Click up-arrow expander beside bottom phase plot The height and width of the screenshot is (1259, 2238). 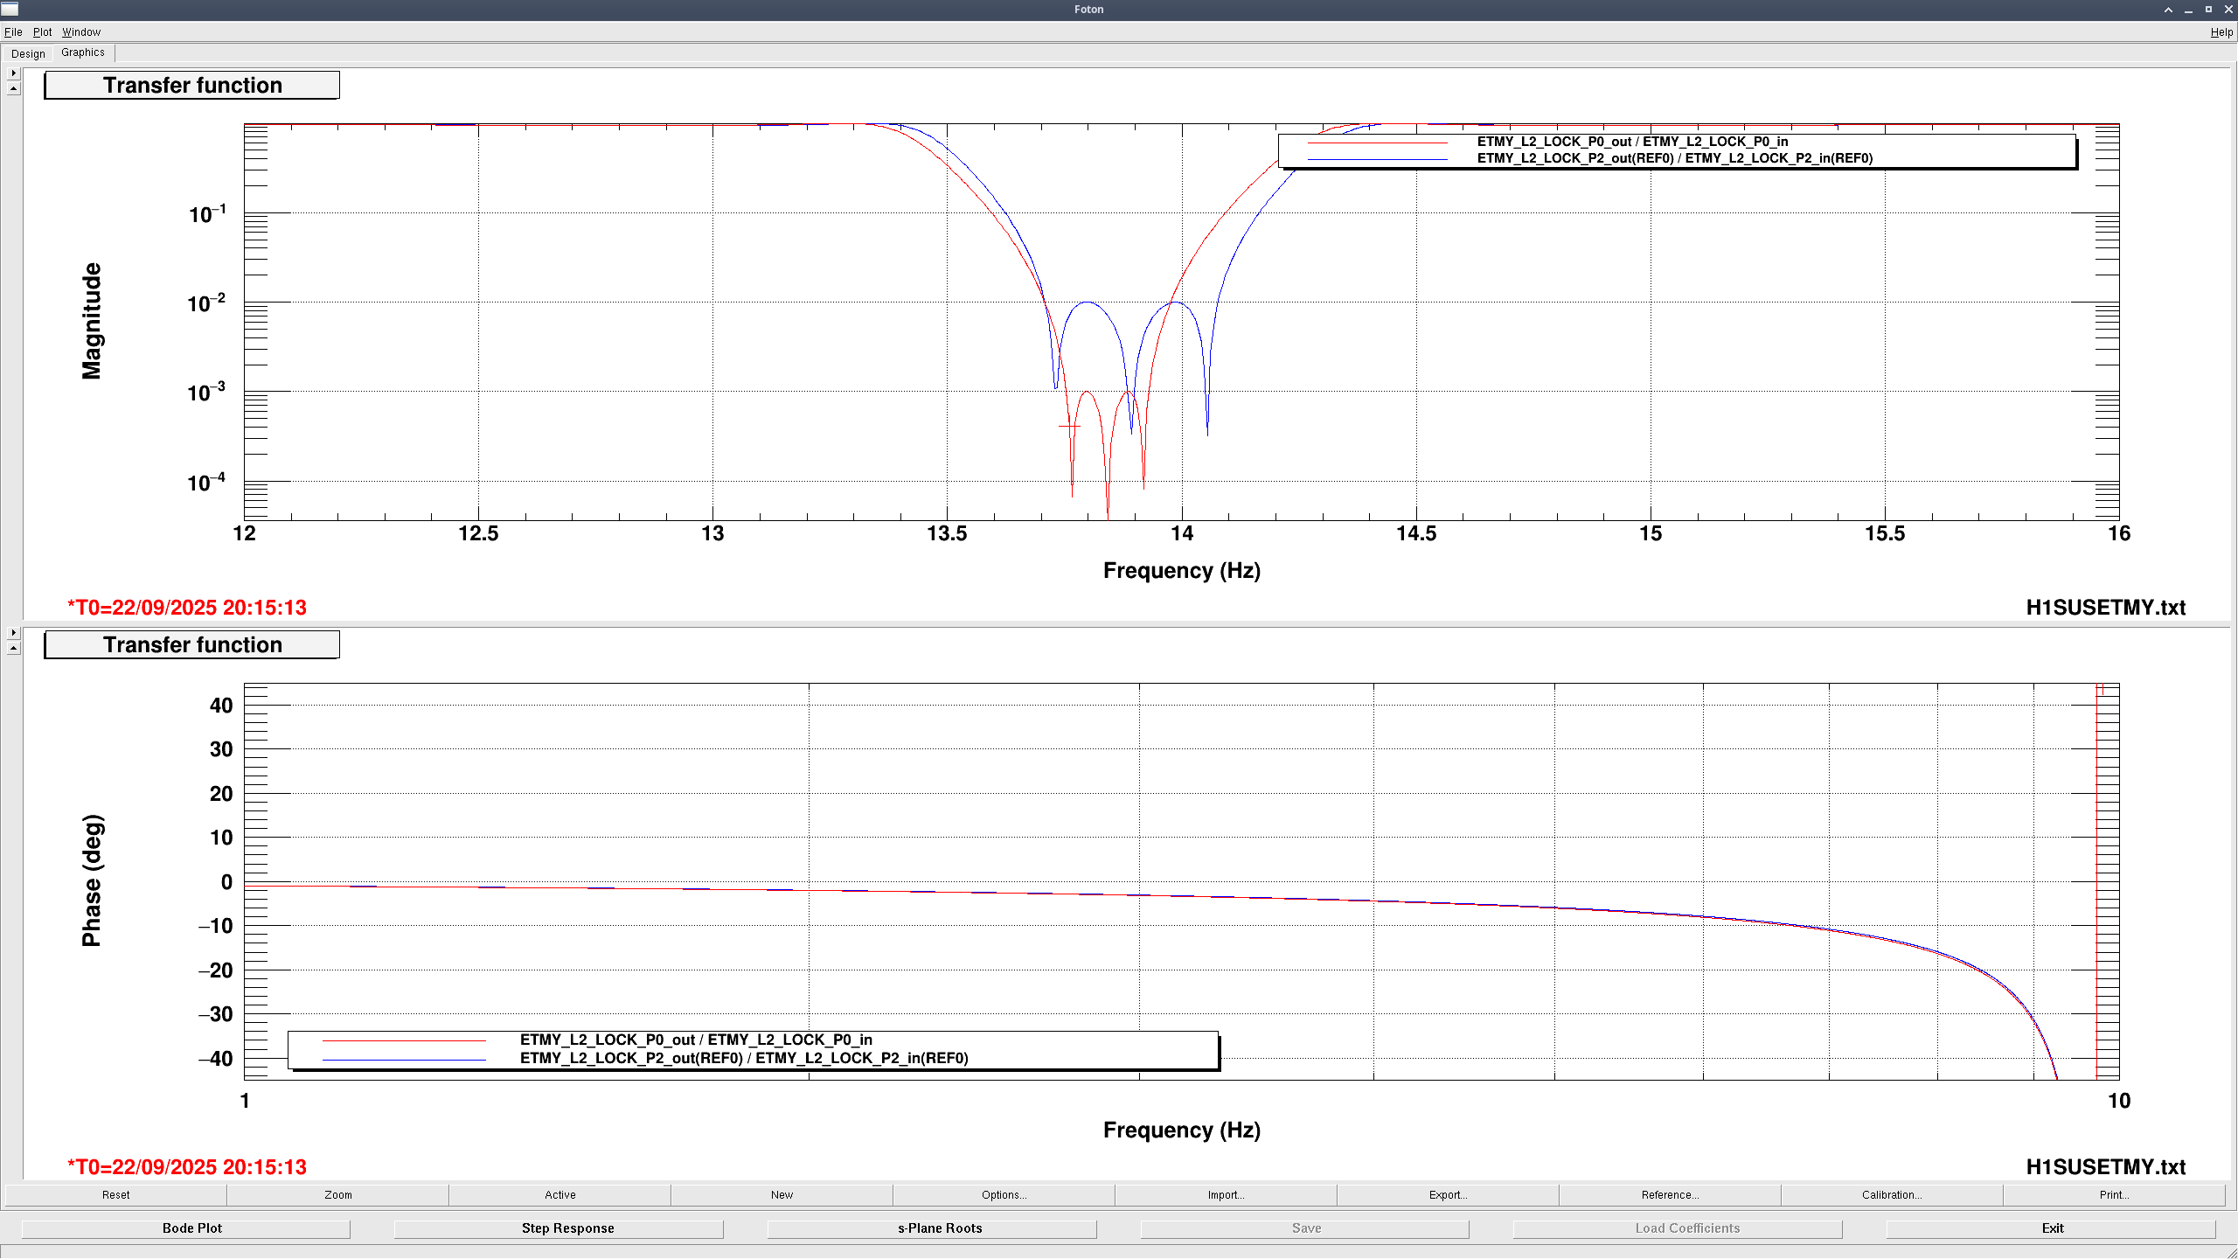(13, 649)
